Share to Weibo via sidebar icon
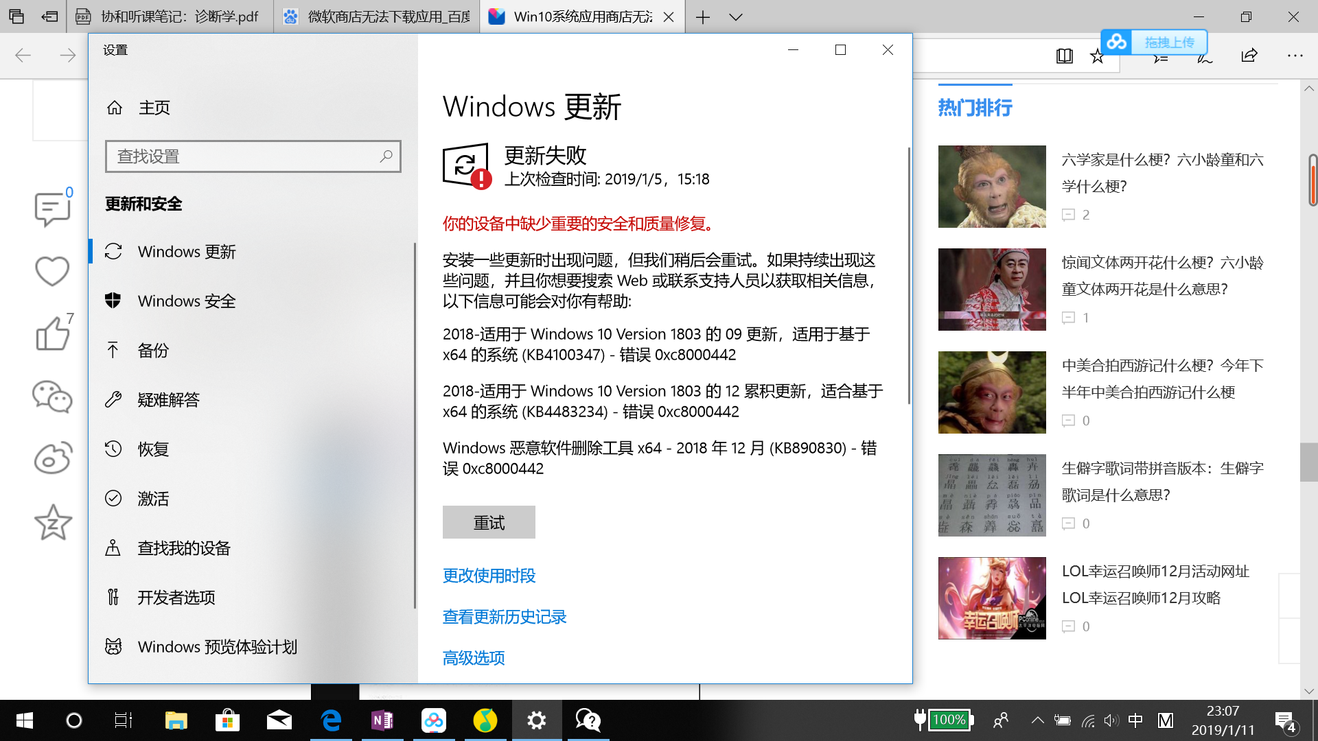 click(52, 458)
